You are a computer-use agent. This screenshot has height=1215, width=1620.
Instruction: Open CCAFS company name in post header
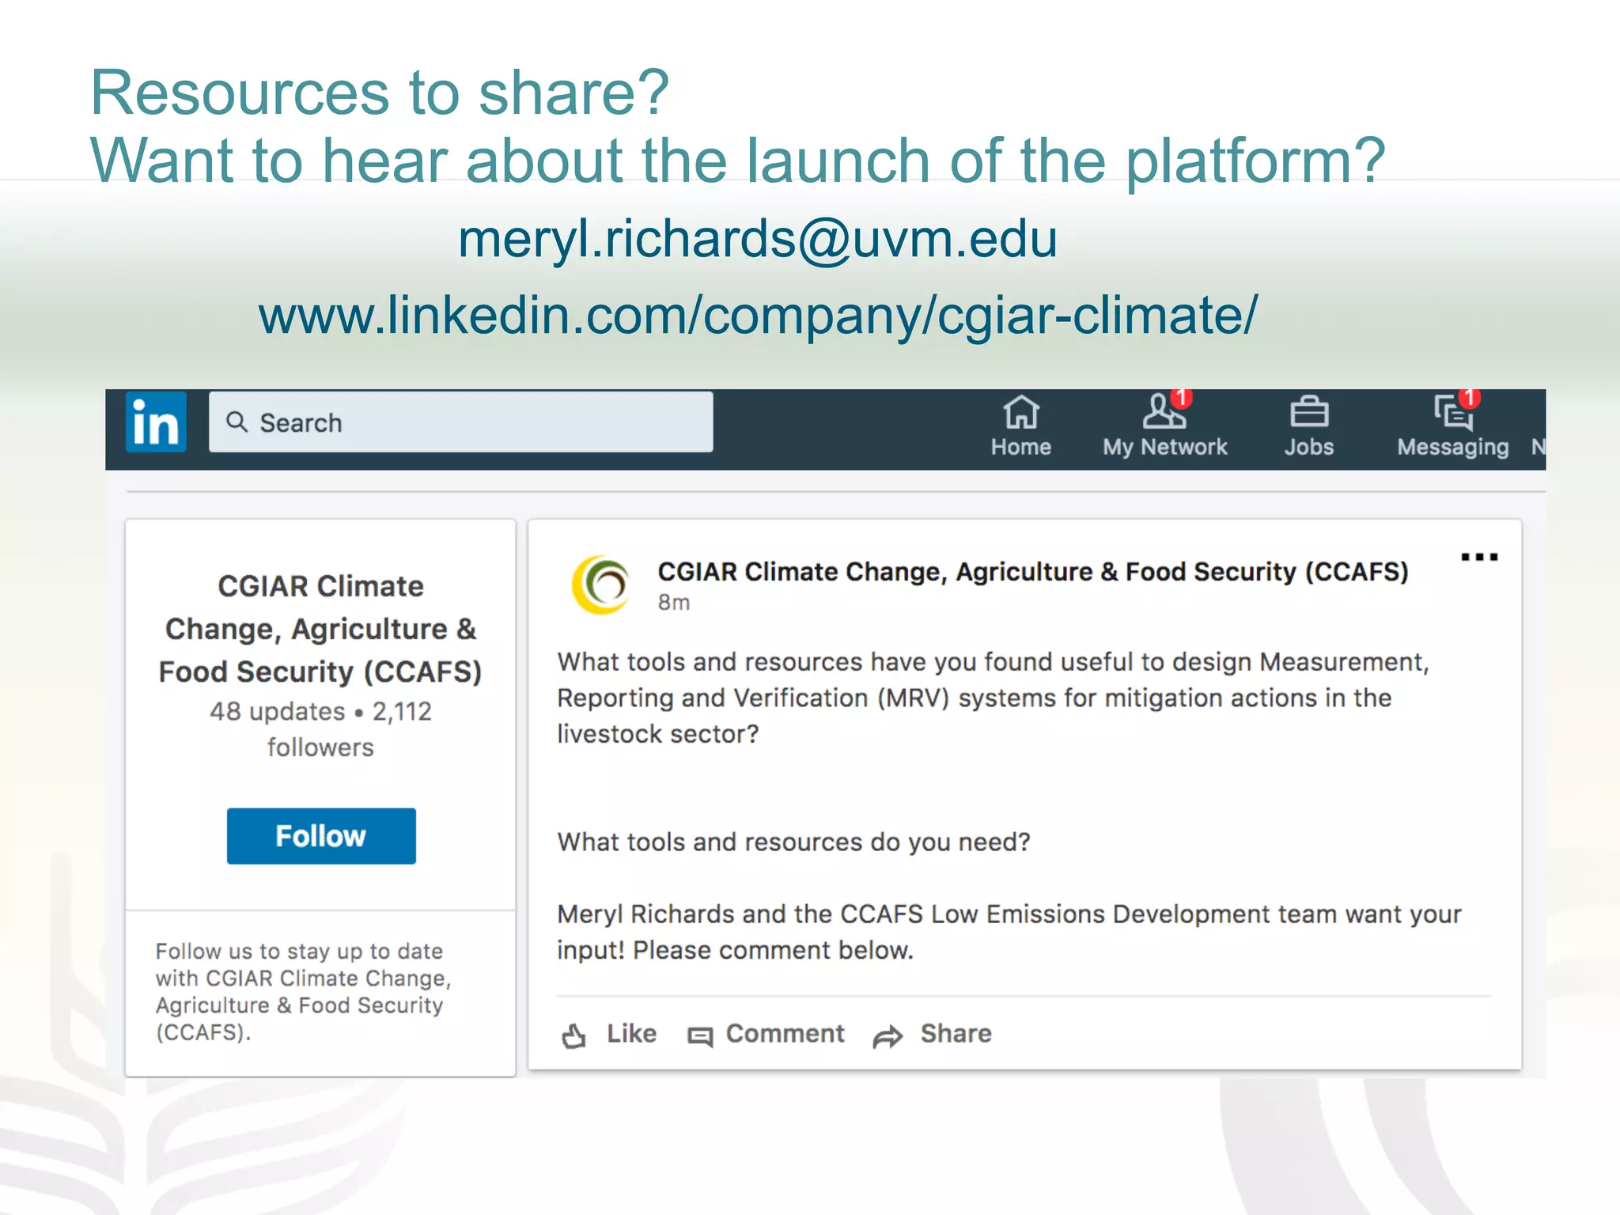coord(1033,571)
